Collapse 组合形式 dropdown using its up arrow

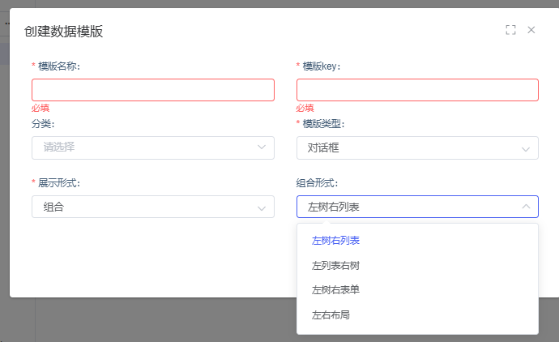[x=526, y=207]
